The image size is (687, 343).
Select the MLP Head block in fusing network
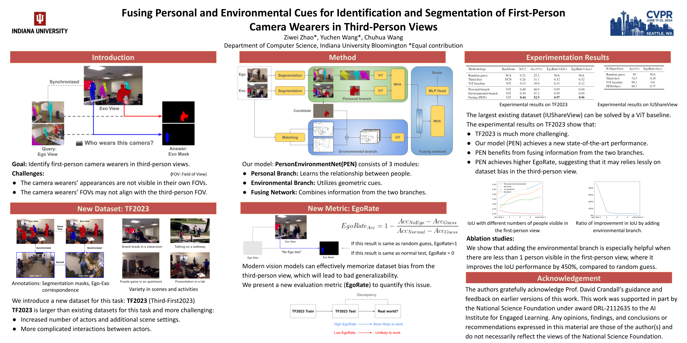(x=437, y=91)
